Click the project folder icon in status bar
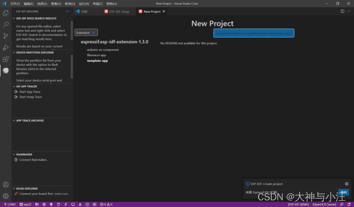The height and width of the screenshot is (207, 354). (37, 204)
